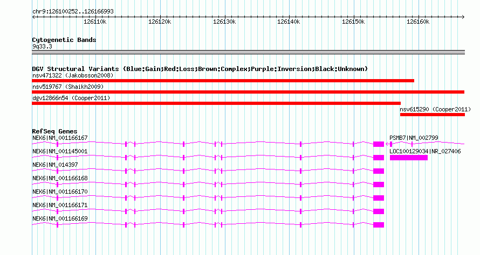Open variant label nsv519767 (Shaikh2009)
This screenshot has height=255, width=480.
pos(68,87)
